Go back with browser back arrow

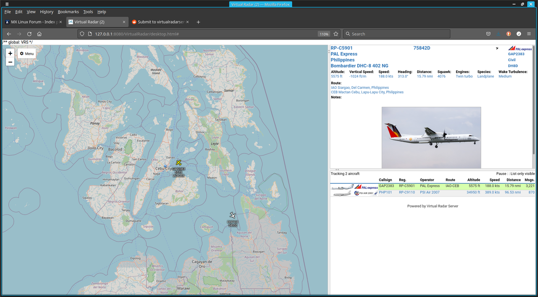(x=9, y=34)
